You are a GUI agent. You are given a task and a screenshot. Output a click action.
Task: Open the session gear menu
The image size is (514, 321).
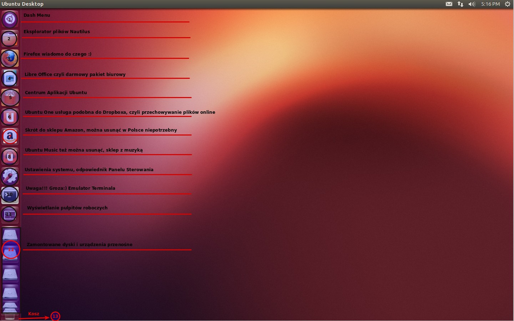point(508,4)
